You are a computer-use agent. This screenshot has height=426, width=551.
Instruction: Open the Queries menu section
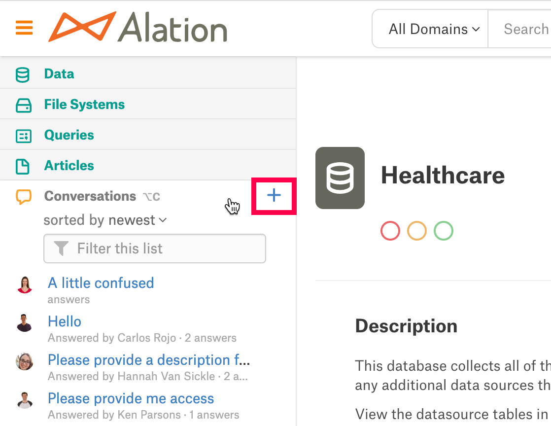coord(148,135)
